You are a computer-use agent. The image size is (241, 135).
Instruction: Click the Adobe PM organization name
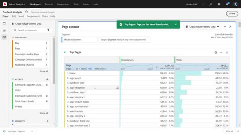[192, 4]
